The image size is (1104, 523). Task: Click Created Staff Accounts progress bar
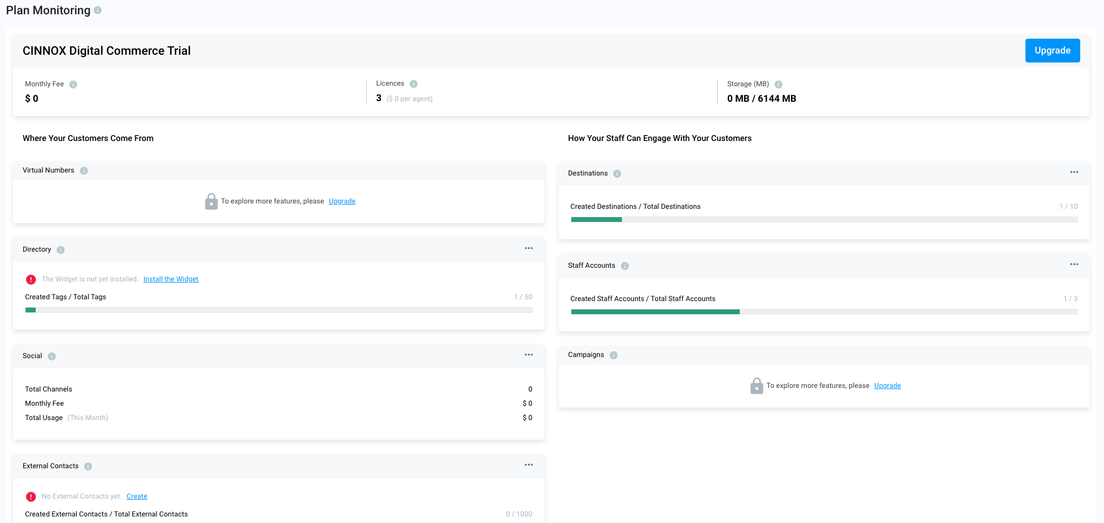(x=824, y=312)
